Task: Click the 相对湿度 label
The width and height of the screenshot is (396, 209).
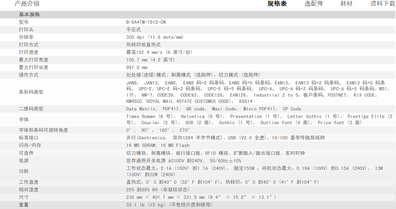Action: pos(29,189)
